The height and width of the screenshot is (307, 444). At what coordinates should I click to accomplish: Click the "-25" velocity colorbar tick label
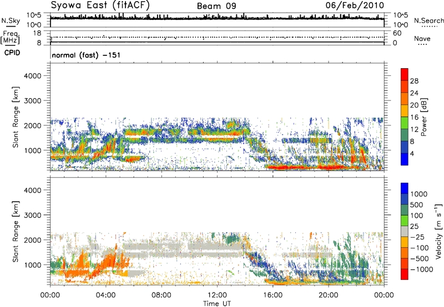click(417, 237)
